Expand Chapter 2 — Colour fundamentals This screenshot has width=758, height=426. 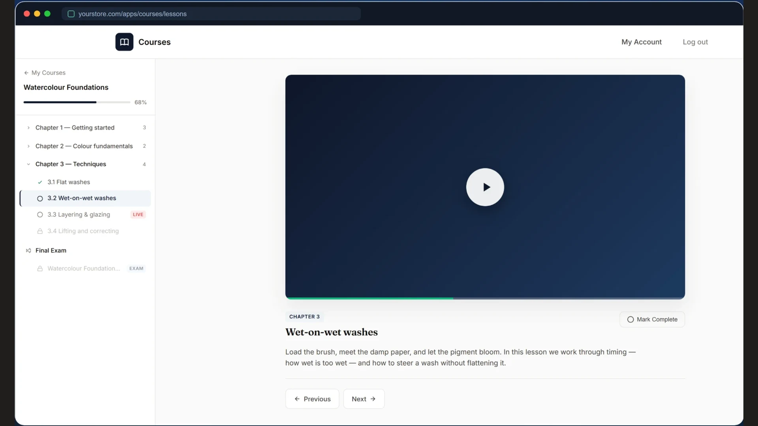click(x=85, y=146)
